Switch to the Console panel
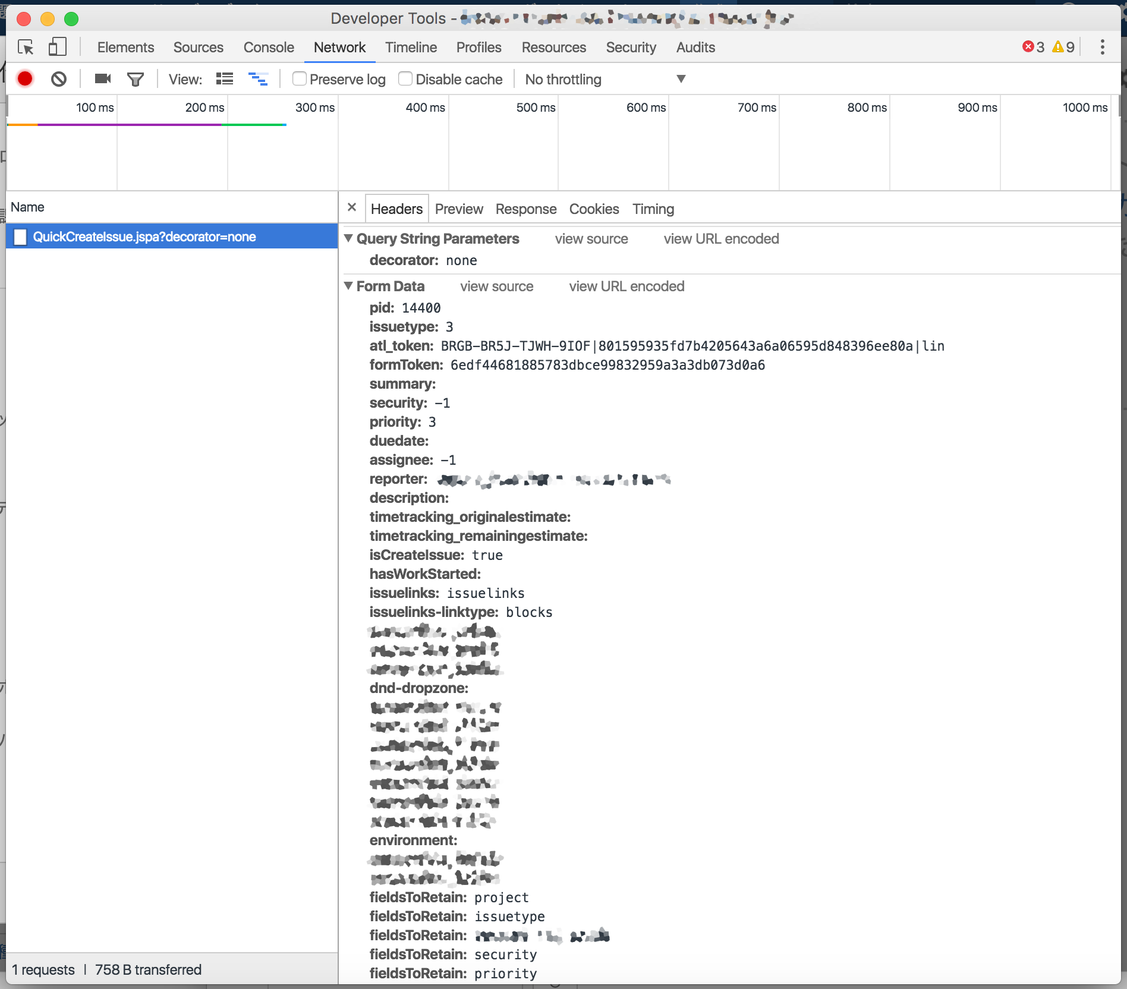Screen dimensions: 1127x989 coord(269,47)
